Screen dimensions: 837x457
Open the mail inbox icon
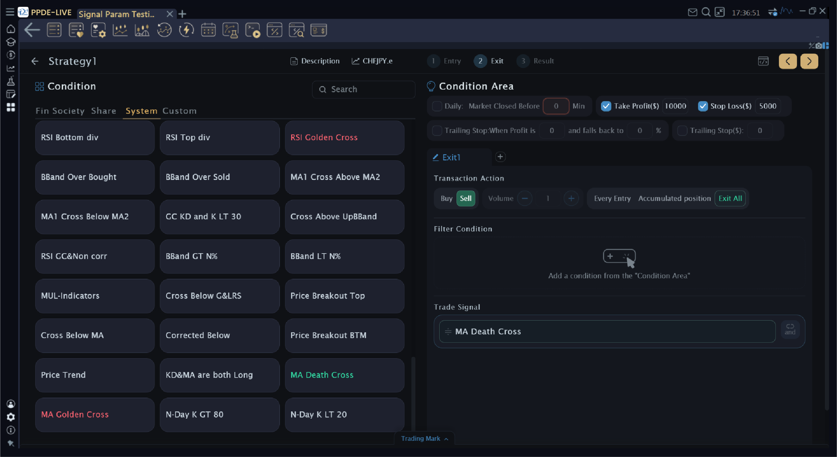tap(692, 12)
